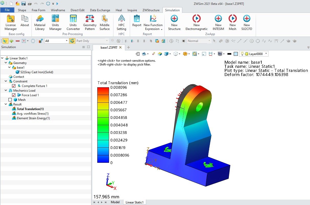Switch to the Shape ribbon tab
The height and width of the screenshot is (205, 310).
pos(22,10)
